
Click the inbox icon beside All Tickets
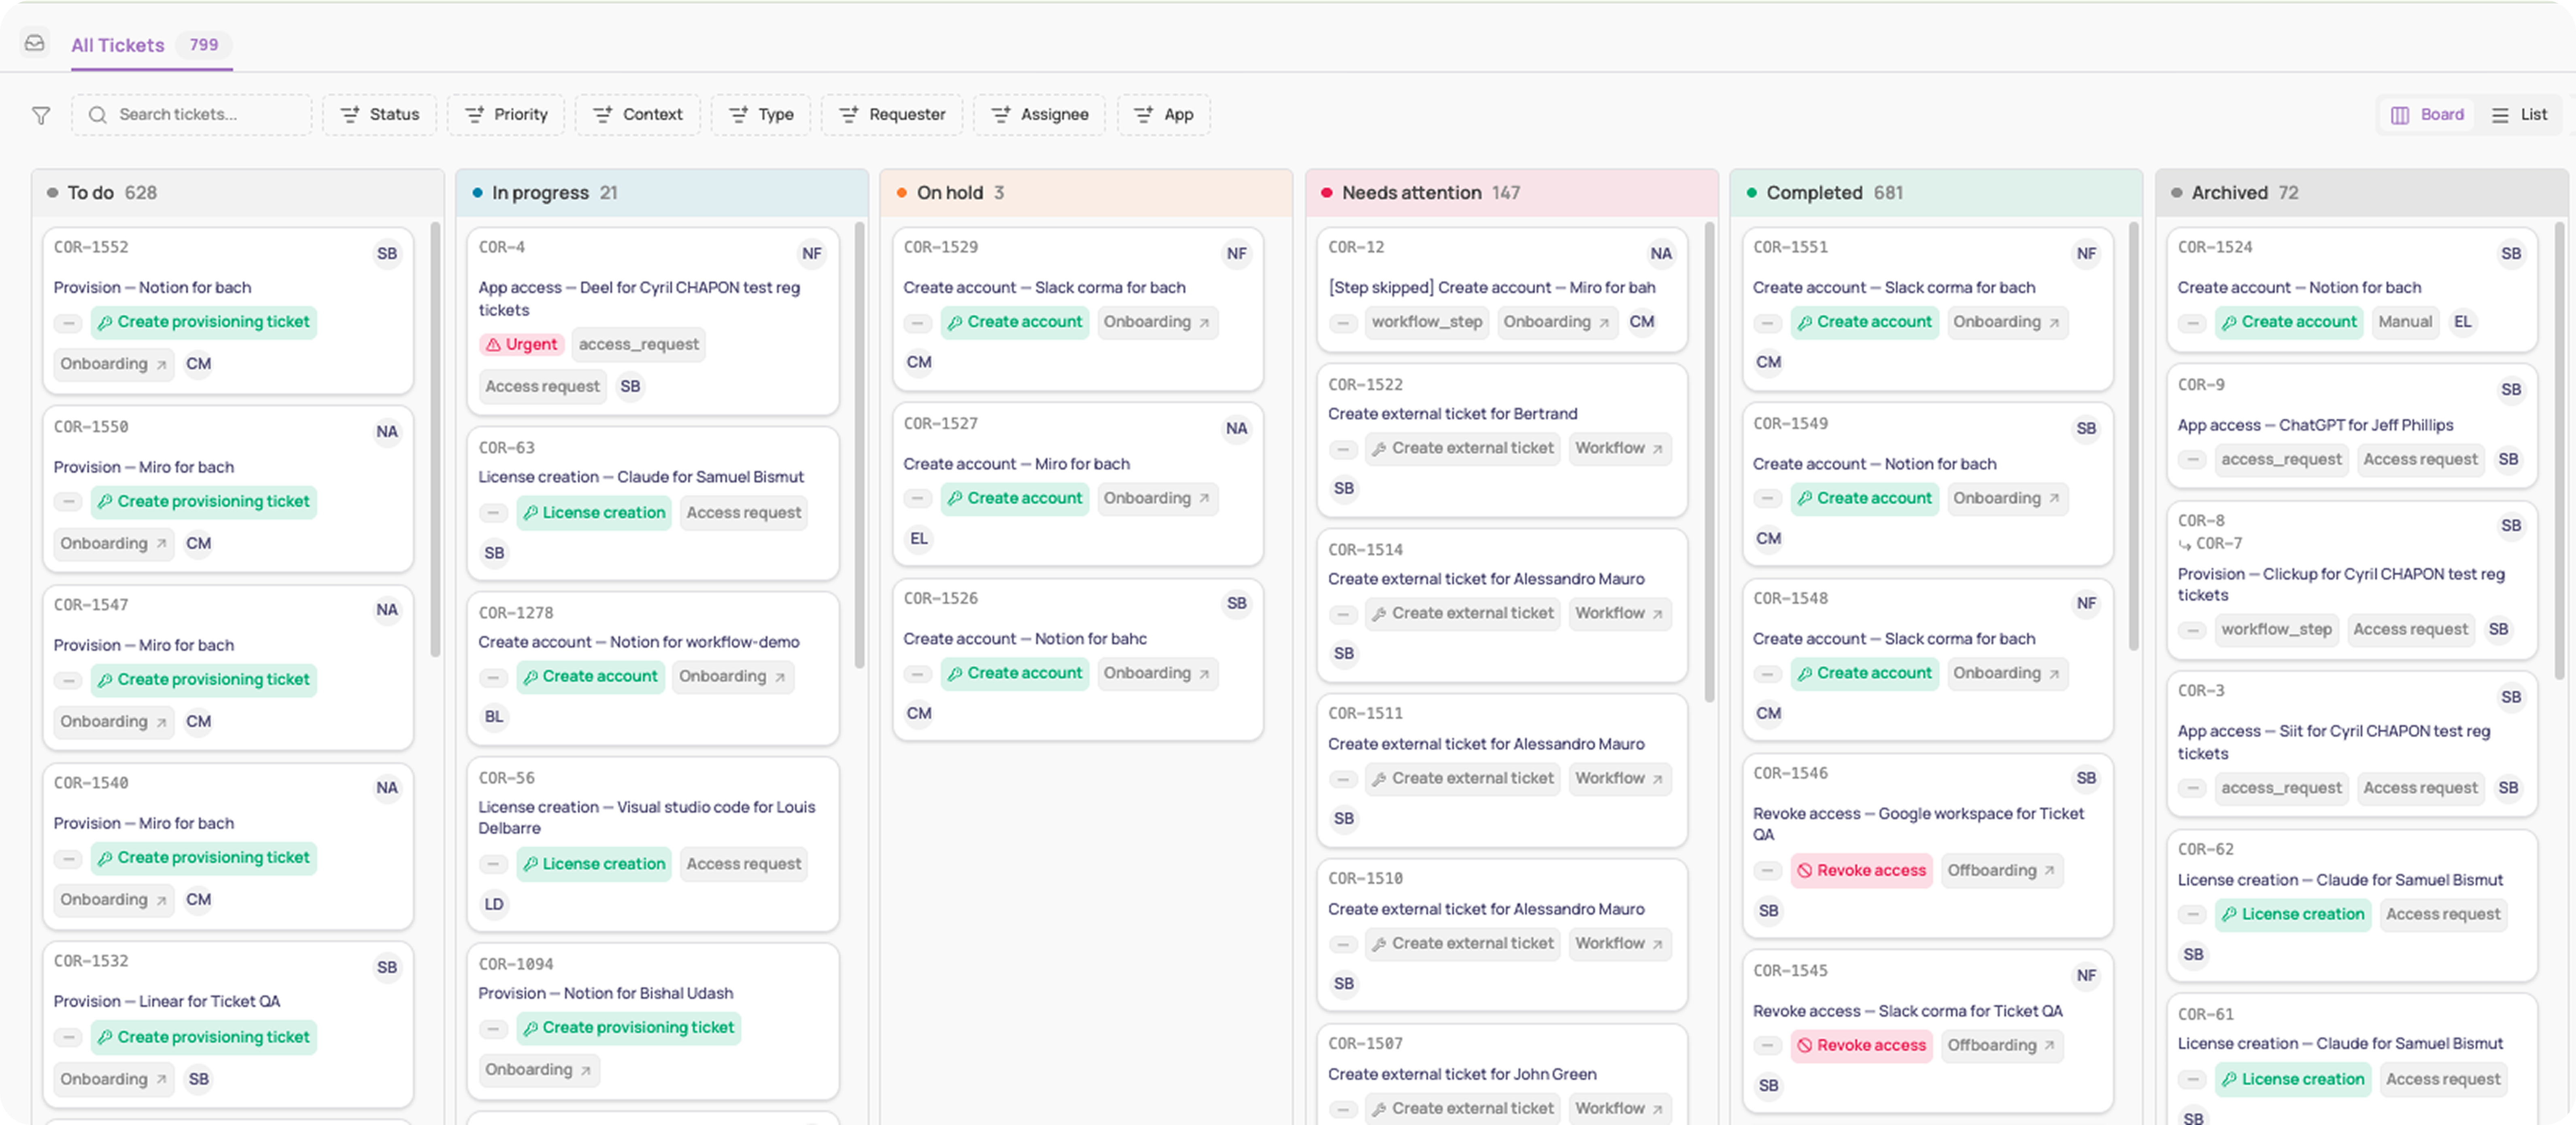(35, 43)
